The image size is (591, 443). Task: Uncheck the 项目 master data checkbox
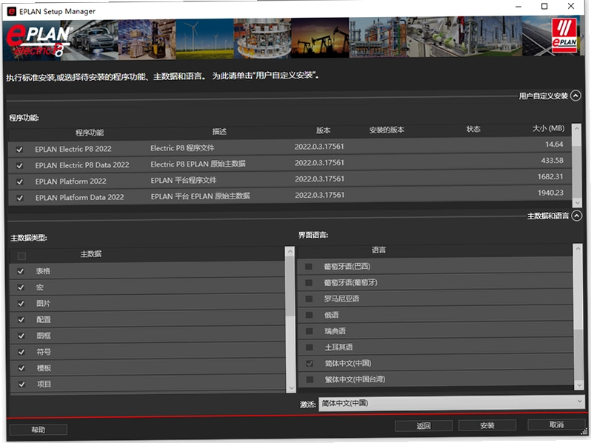tap(22, 384)
